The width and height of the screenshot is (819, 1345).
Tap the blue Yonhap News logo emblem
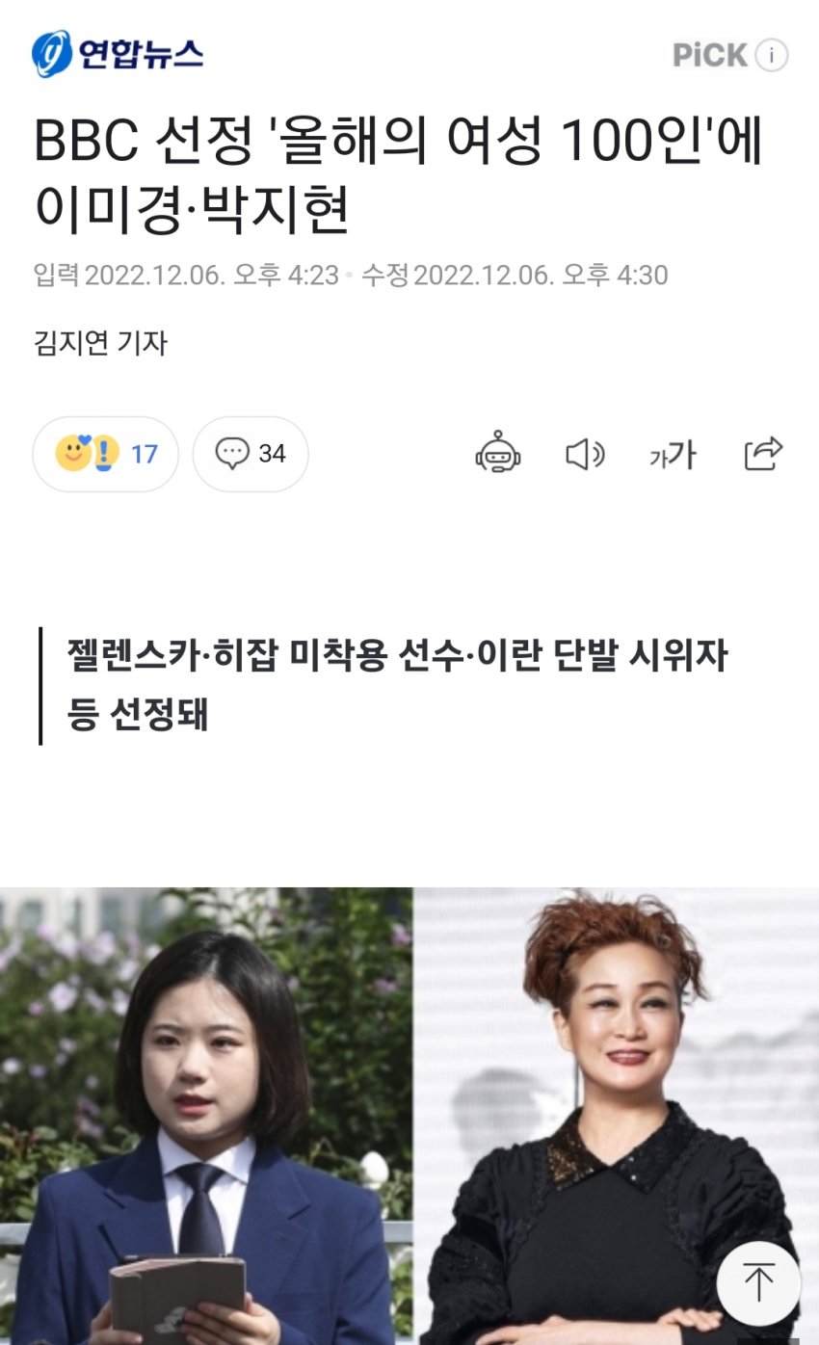click(51, 54)
